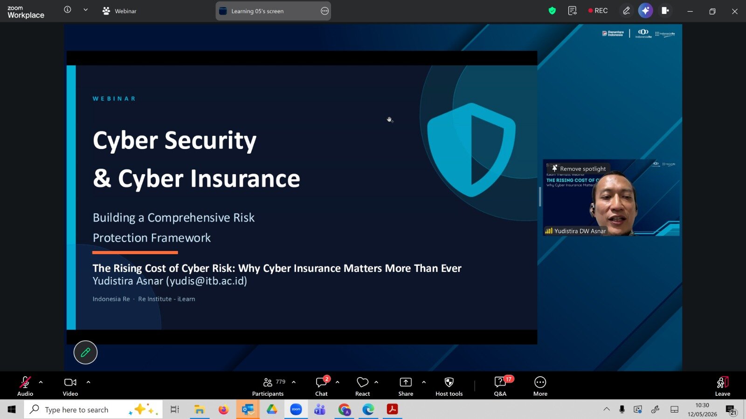Click the REC recording indicator
The width and height of the screenshot is (746, 419).
598,11
